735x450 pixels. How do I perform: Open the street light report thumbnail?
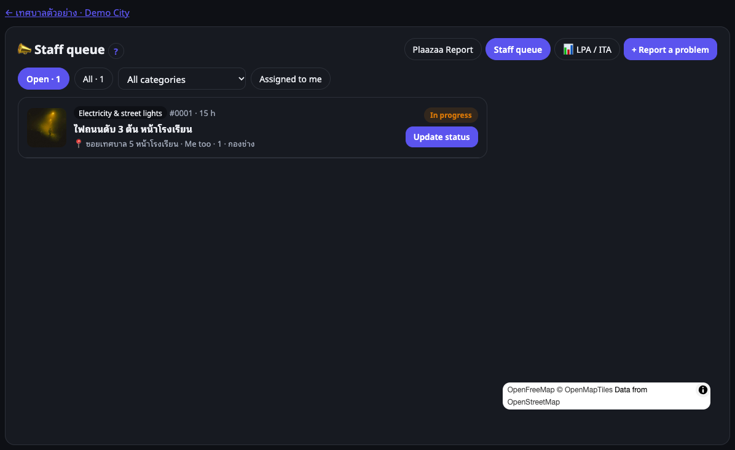(47, 128)
